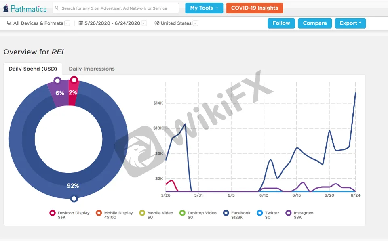Click the 6/24 x-axis date label

(x=356, y=195)
